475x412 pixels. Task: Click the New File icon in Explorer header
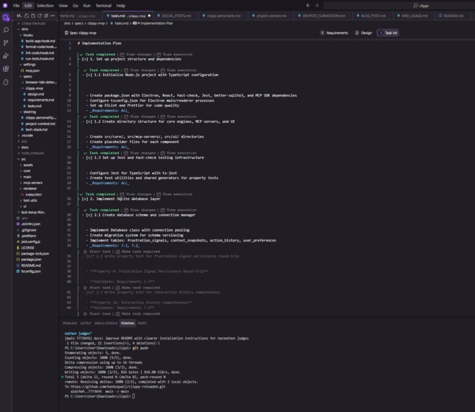click(x=27, y=16)
